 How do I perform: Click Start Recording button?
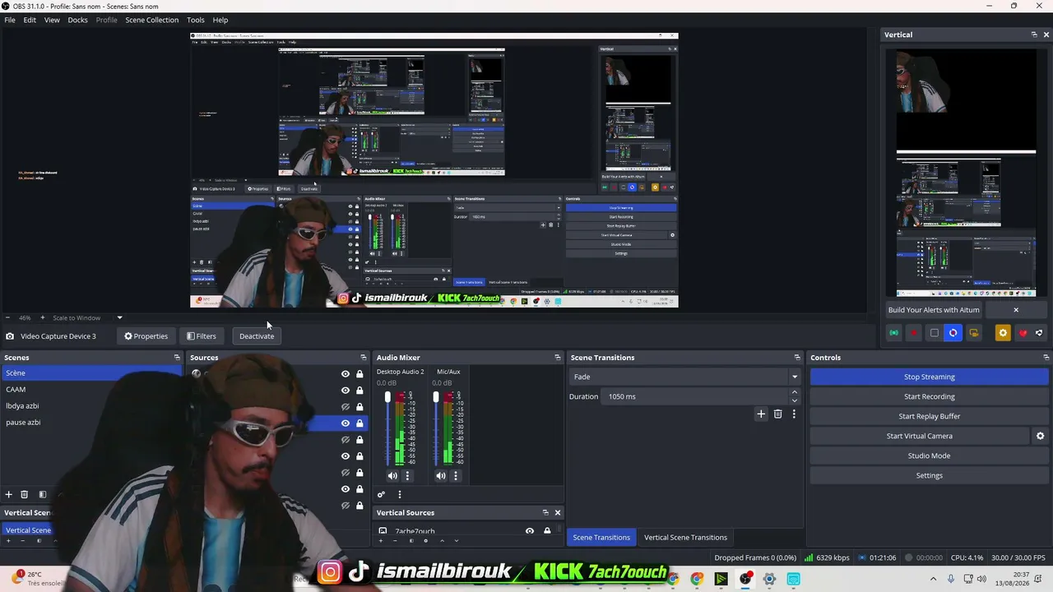(929, 396)
